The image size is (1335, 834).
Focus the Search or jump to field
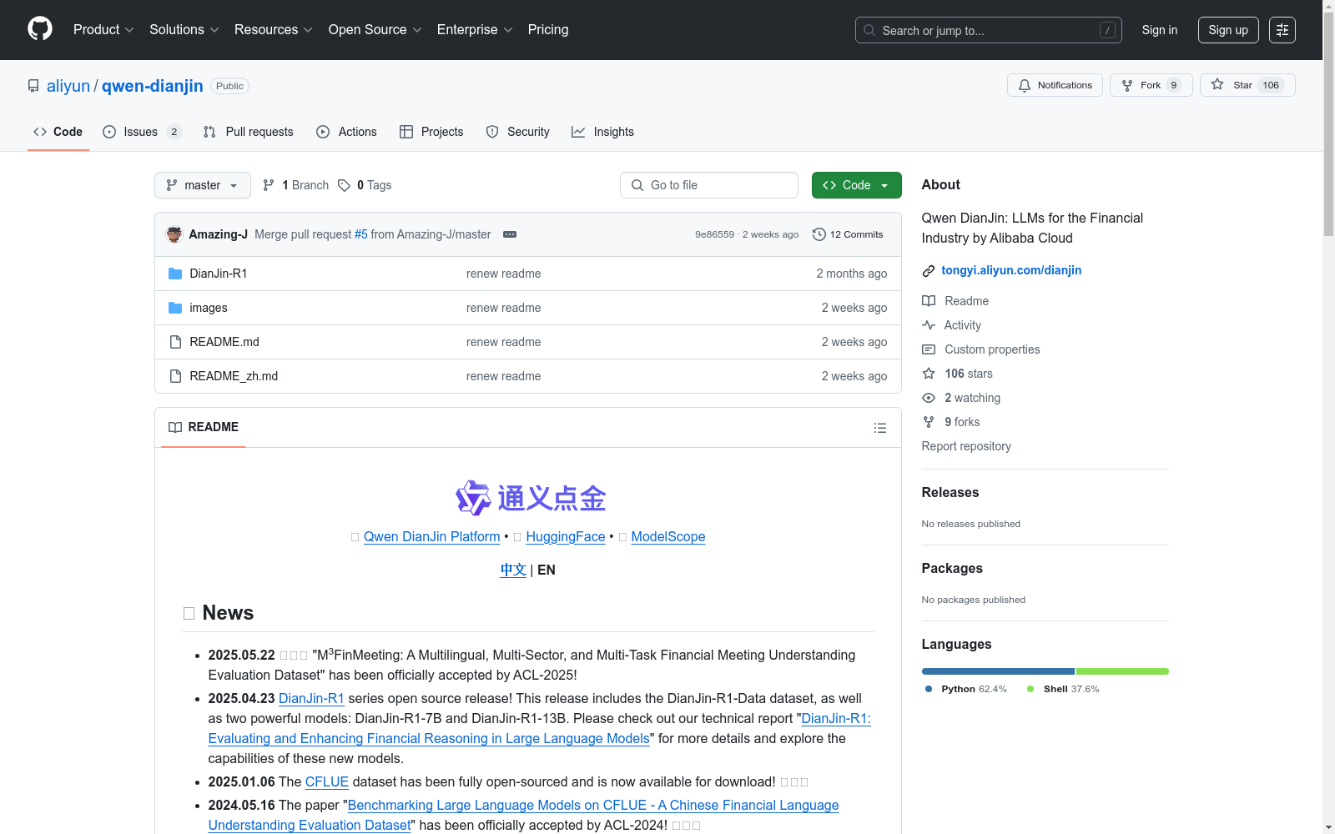click(x=989, y=30)
